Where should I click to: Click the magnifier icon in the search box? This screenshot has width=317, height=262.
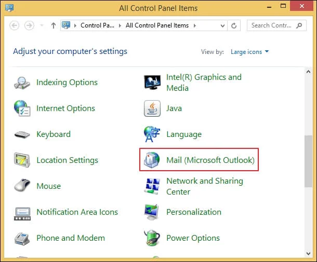299,25
